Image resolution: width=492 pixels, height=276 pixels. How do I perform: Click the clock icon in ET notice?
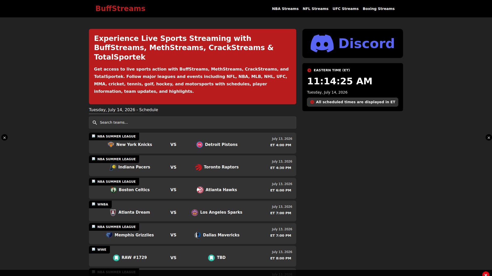(x=312, y=102)
